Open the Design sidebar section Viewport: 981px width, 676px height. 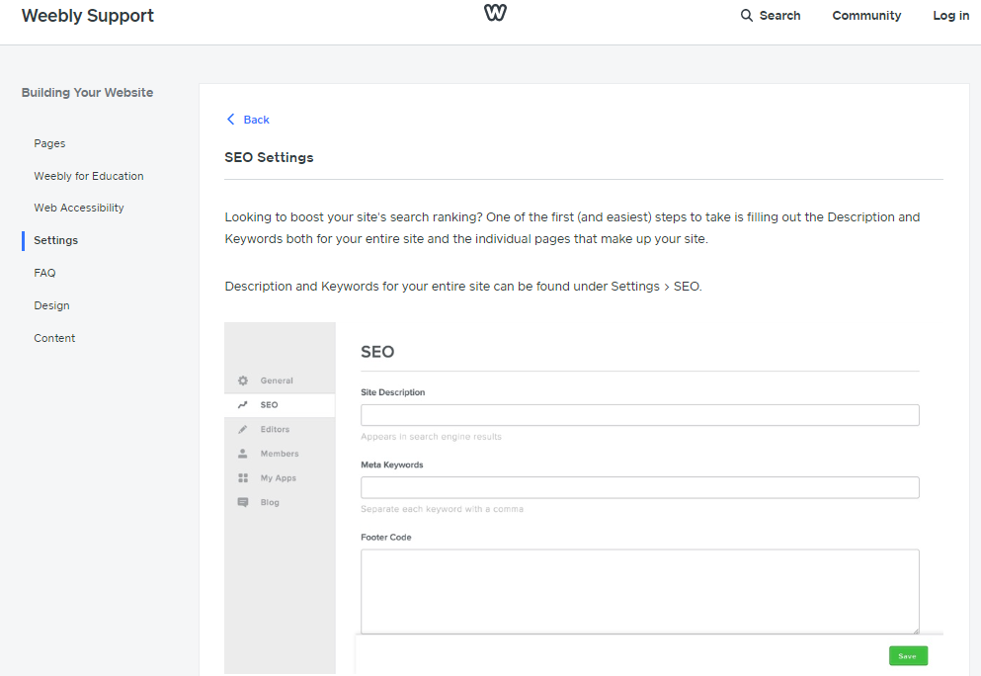tap(51, 305)
